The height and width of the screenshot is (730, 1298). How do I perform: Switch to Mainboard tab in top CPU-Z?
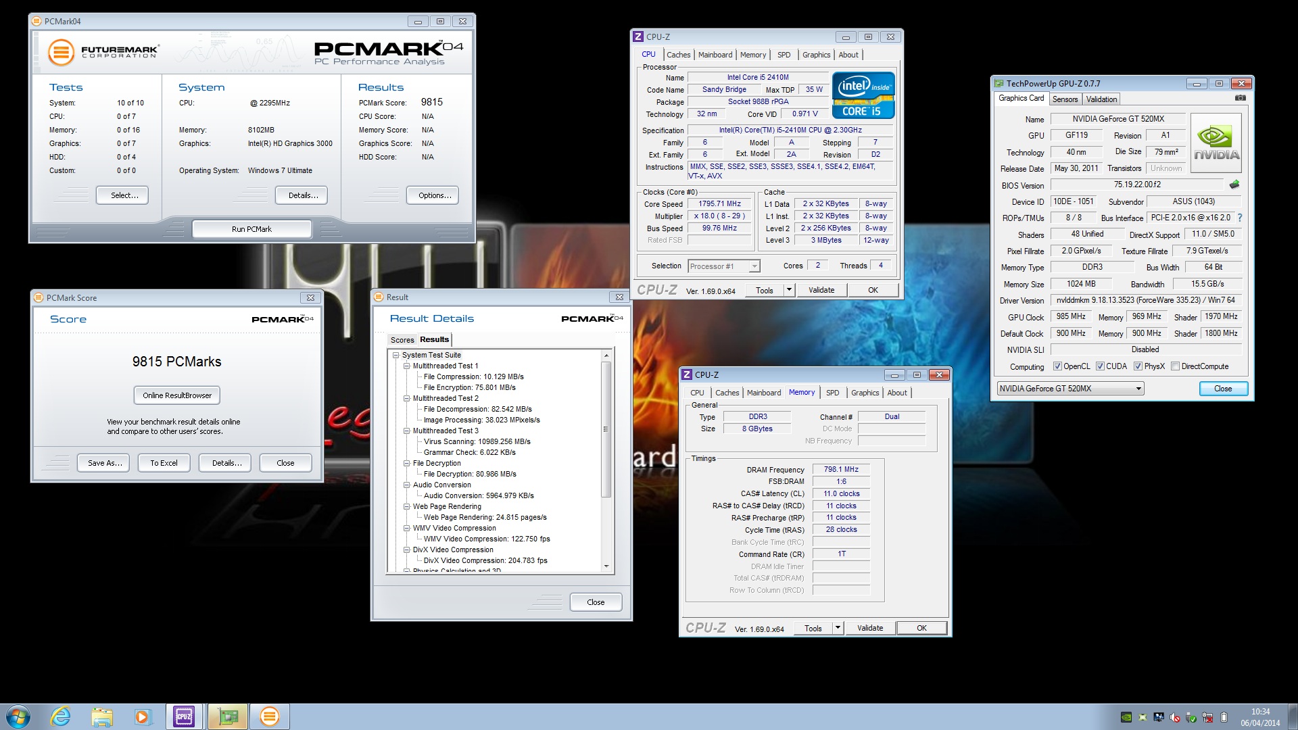[715, 55]
